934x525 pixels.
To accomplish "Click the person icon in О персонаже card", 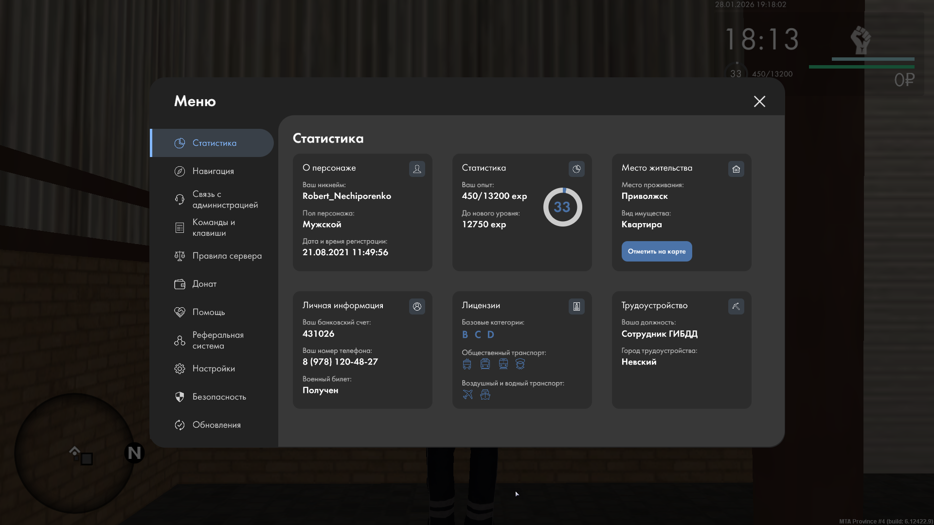I will coord(417,169).
